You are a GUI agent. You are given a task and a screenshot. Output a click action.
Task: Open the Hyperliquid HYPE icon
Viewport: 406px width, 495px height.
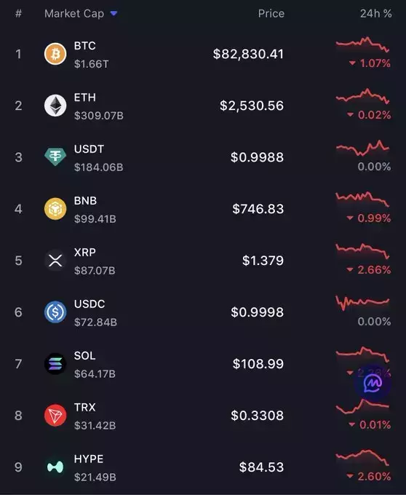coord(55,467)
